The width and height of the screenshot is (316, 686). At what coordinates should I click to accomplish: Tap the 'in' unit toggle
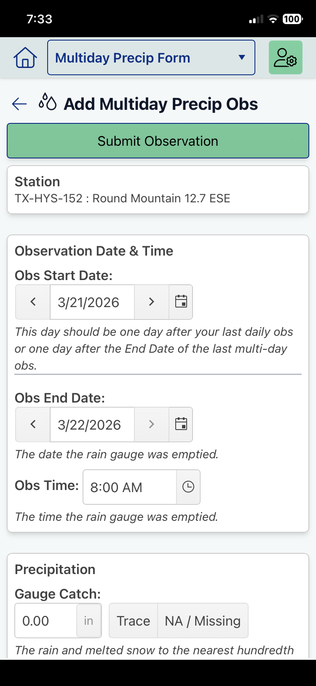click(88, 621)
